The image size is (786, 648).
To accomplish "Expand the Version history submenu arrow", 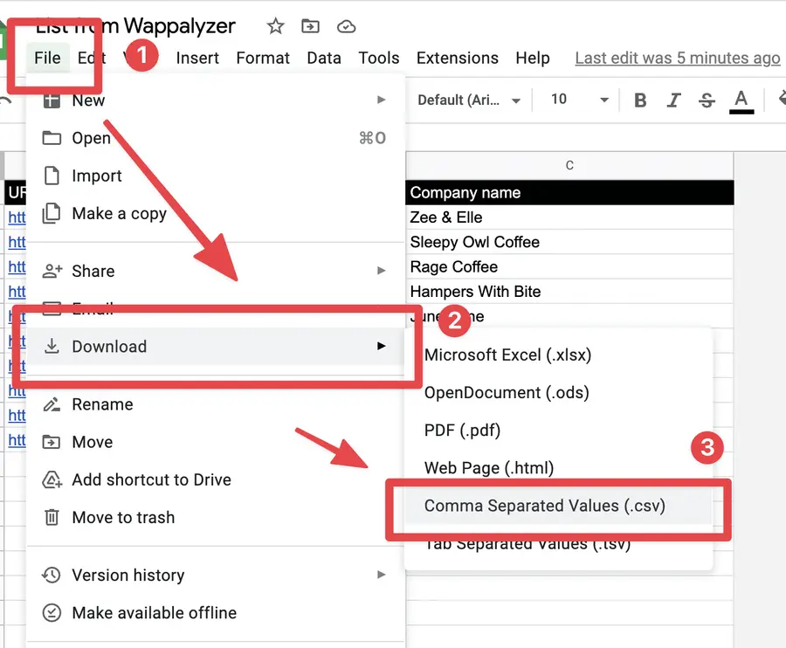I will tap(382, 575).
